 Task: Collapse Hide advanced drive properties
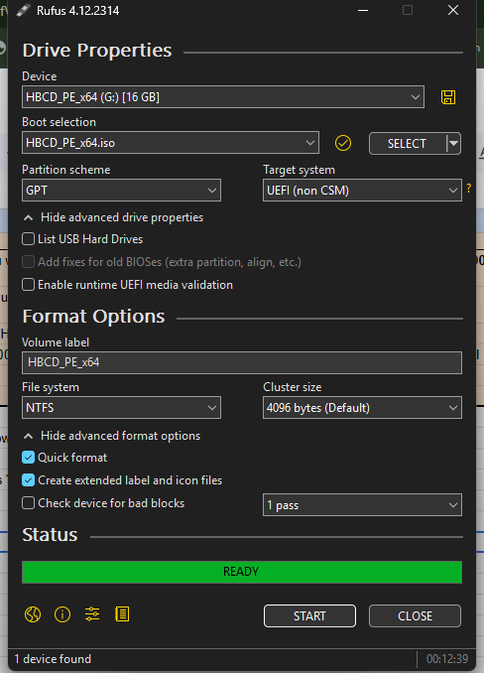coord(114,217)
